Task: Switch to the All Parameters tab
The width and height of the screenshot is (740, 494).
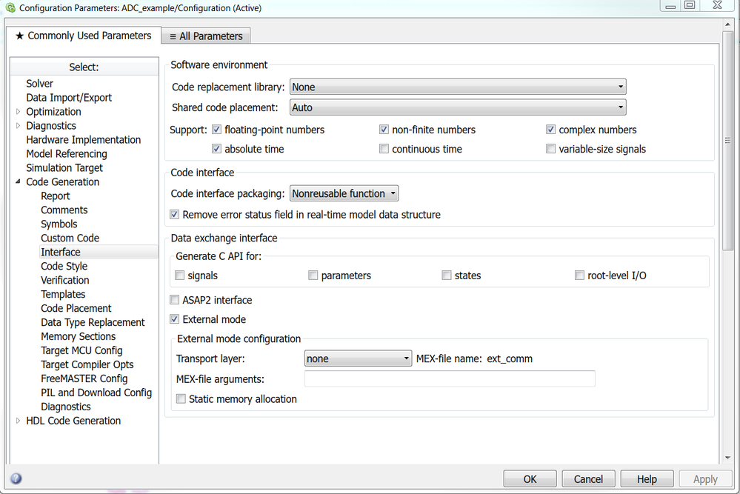Action: click(205, 36)
